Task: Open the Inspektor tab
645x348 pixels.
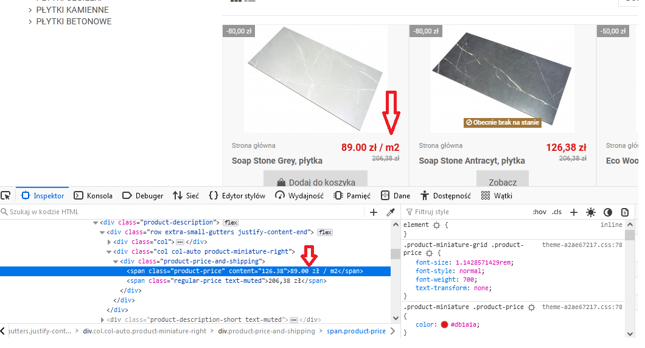Action: (43, 196)
